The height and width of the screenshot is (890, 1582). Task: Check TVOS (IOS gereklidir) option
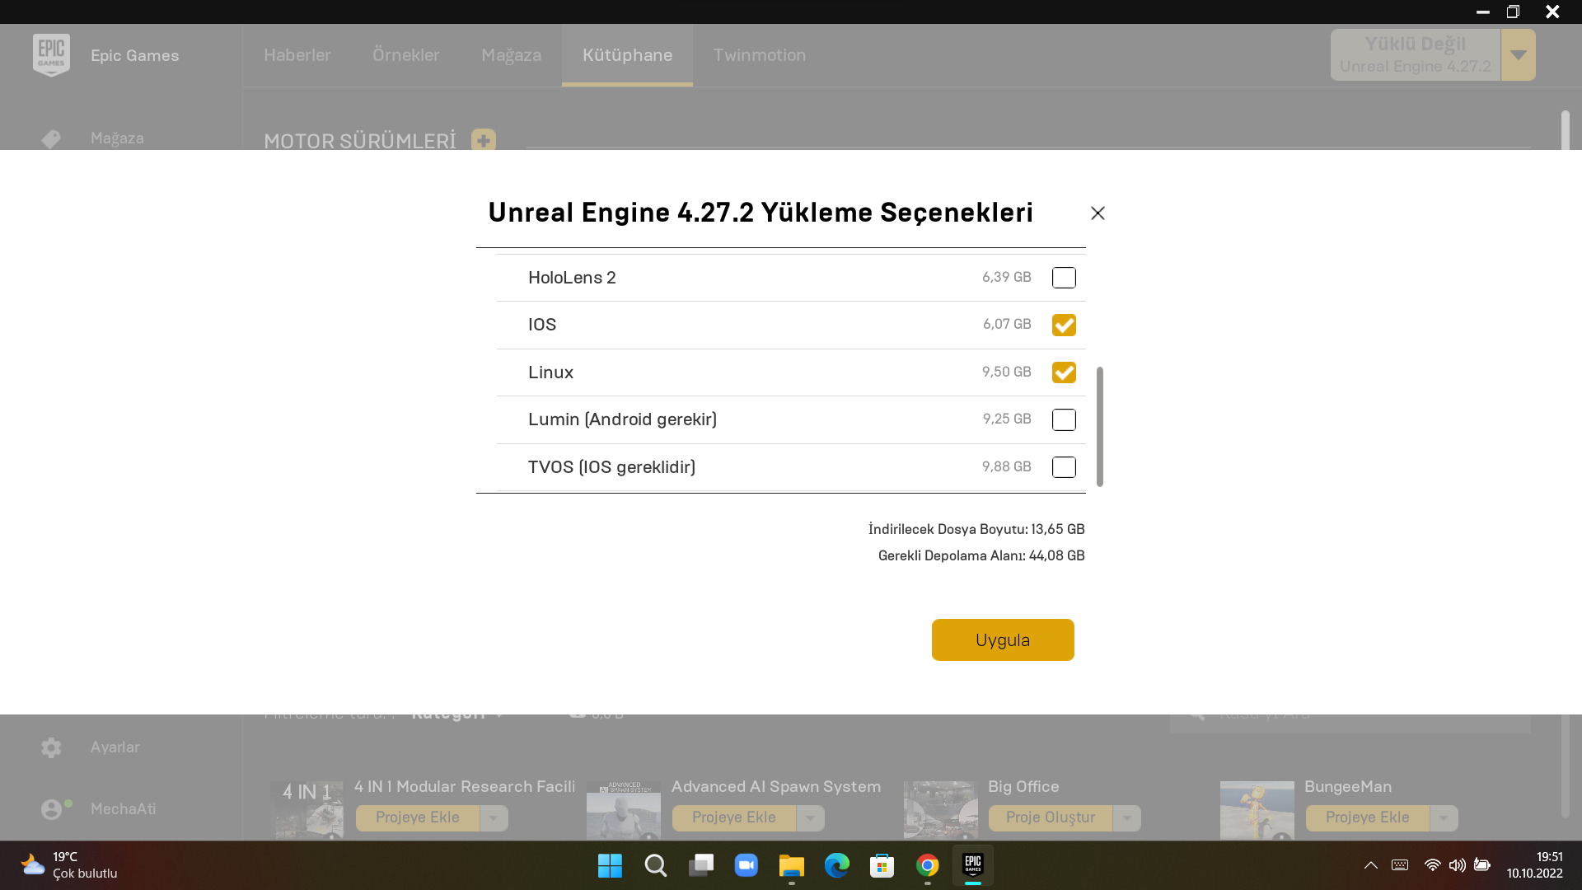click(1065, 467)
